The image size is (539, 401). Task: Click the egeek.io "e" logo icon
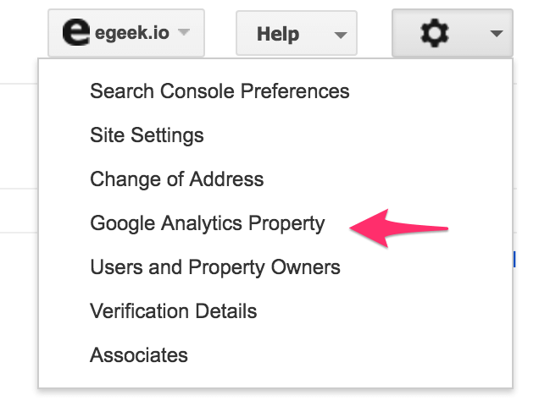point(76,32)
